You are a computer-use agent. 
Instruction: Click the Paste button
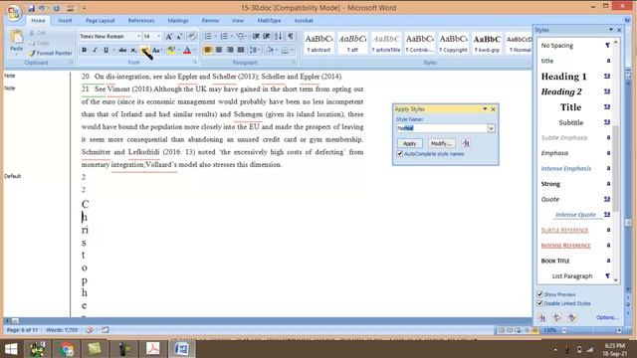(17, 42)
